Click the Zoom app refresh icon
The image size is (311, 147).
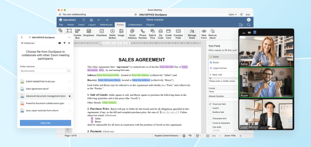pyautogui.click(x=241, y=14)
